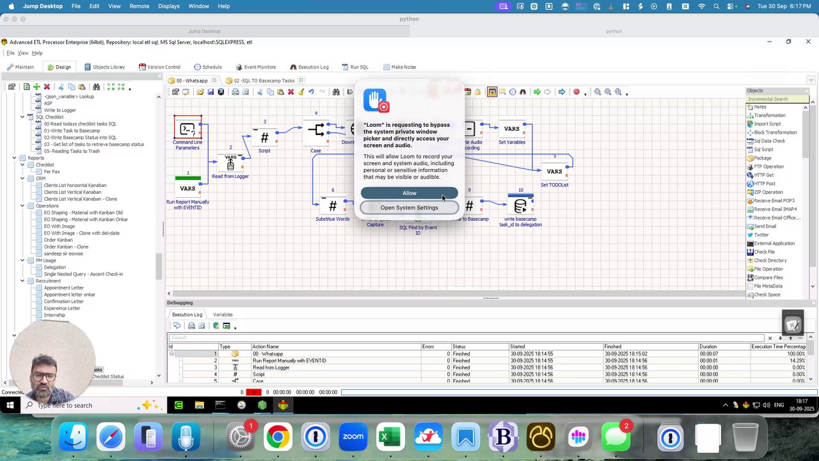Open Microsoft Excel from the macOS Dock
This screenshot has width=819, height=461.
pyautogui.click(x=390, y=437)
